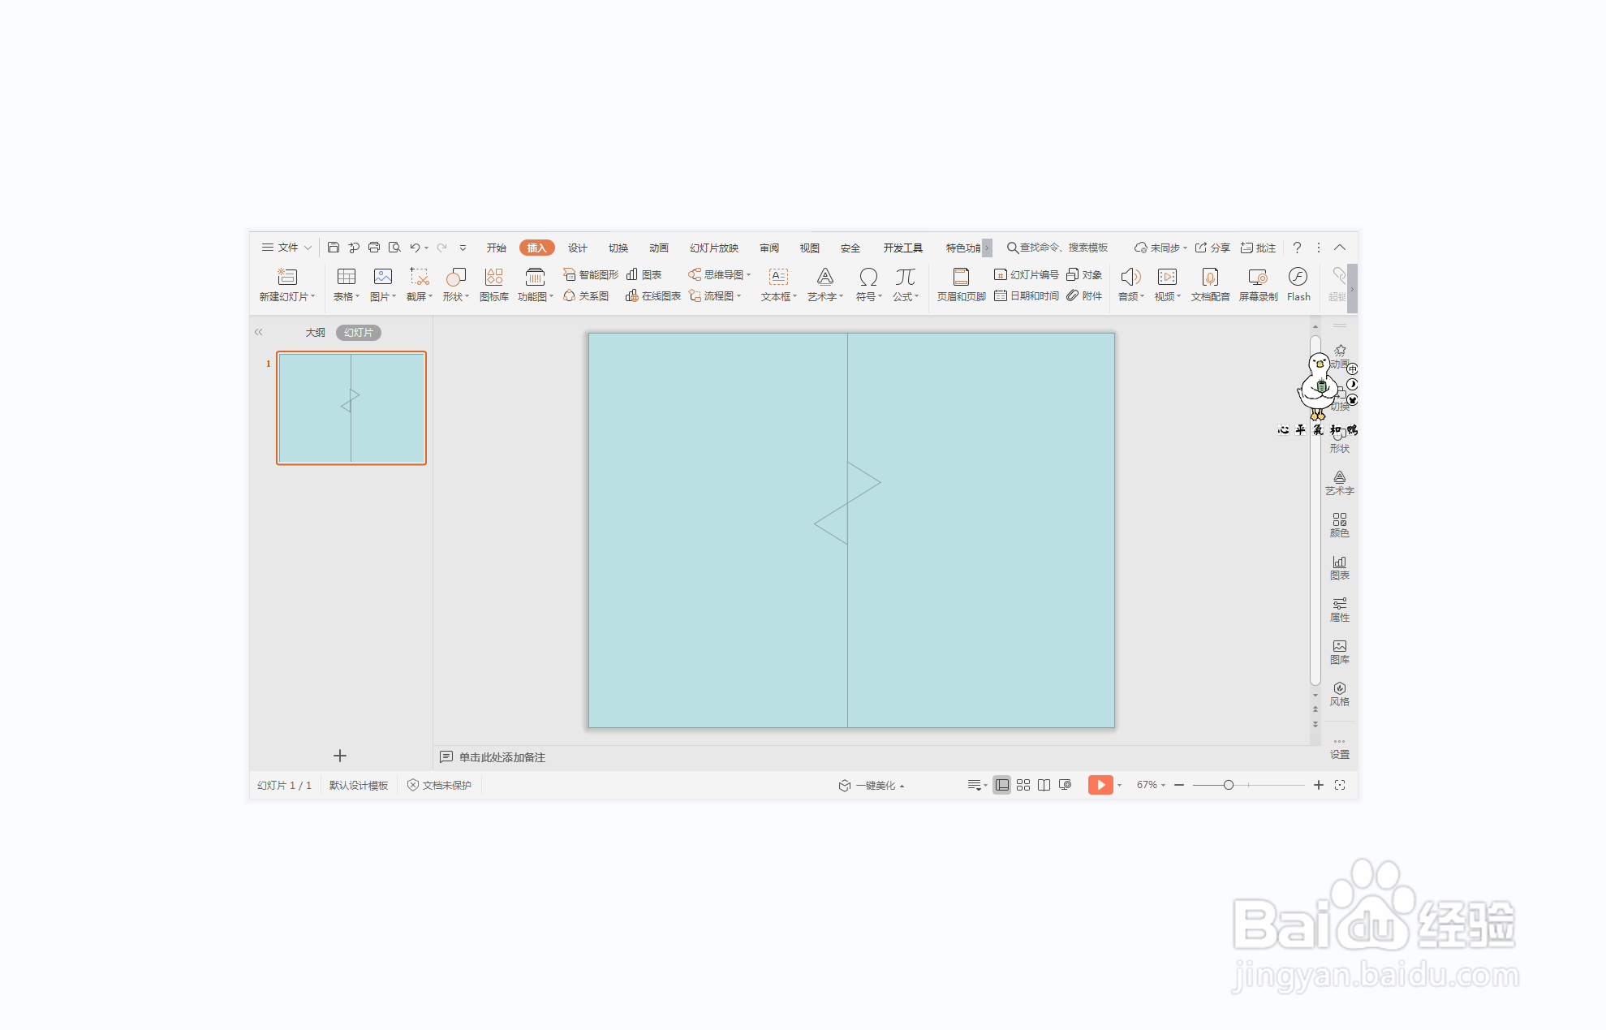1606x1030 pixels.
Task: Toggle slide sorter grid view
Action: [1023, 785]
